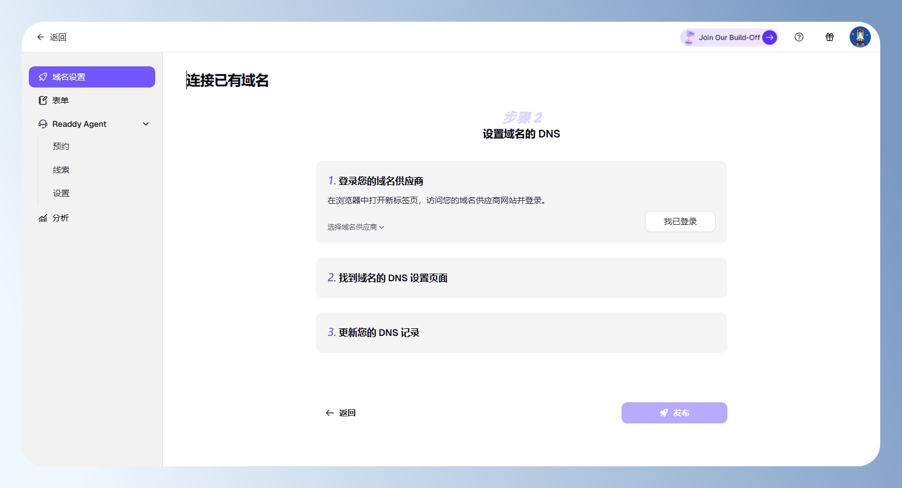
Task: Open the gift rewards icon
Action: tap(829, 37)
